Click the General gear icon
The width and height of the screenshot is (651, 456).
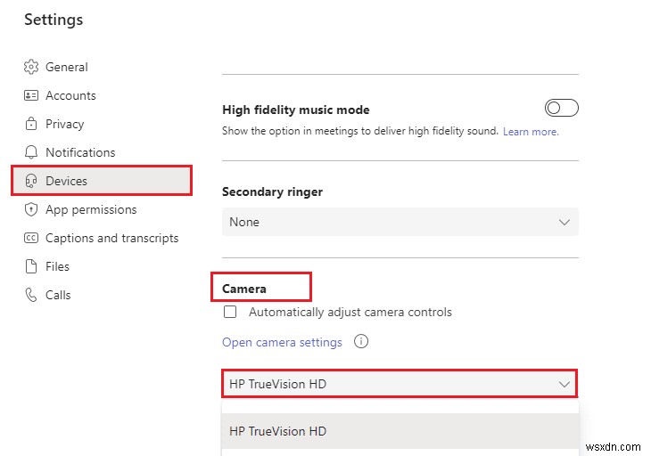(31, 67)
